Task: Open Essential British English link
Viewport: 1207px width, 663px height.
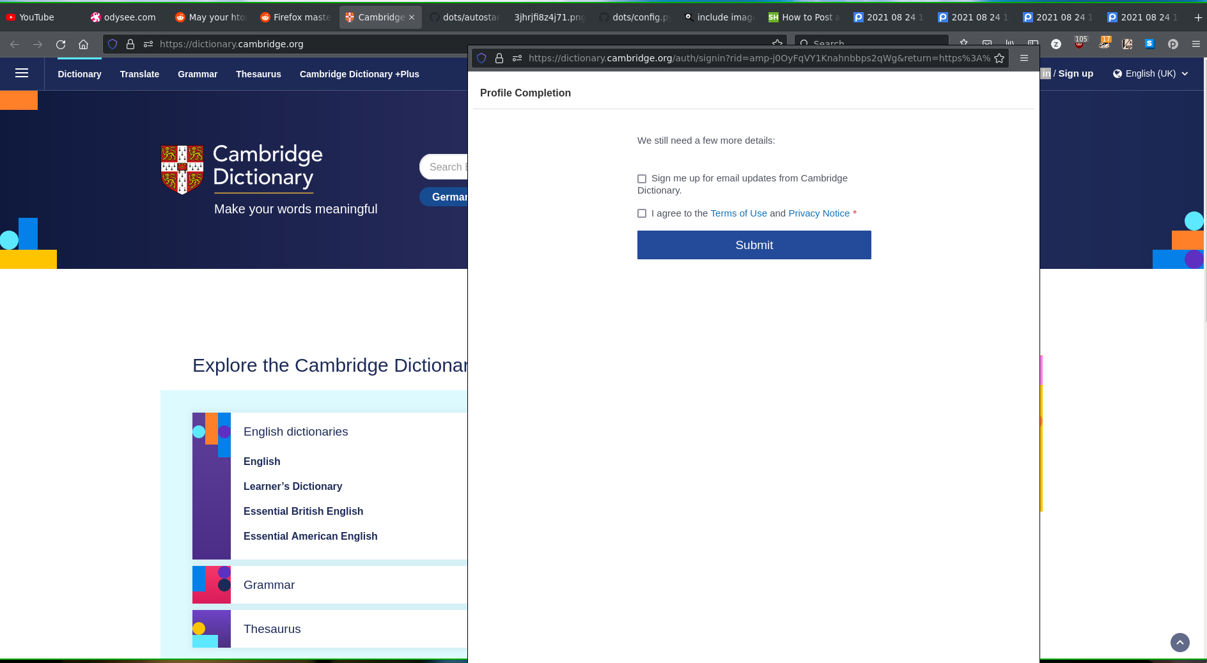Action: [303, 512]
